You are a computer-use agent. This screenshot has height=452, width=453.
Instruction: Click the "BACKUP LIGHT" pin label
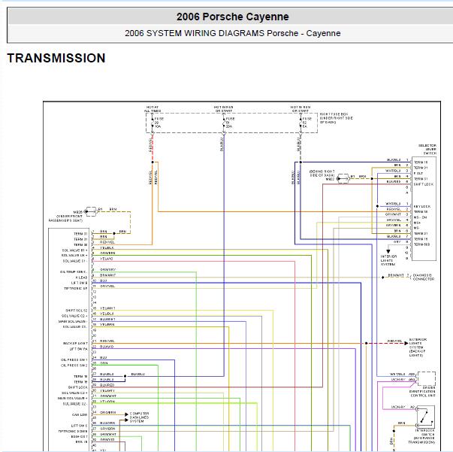(x=75, y=343)
